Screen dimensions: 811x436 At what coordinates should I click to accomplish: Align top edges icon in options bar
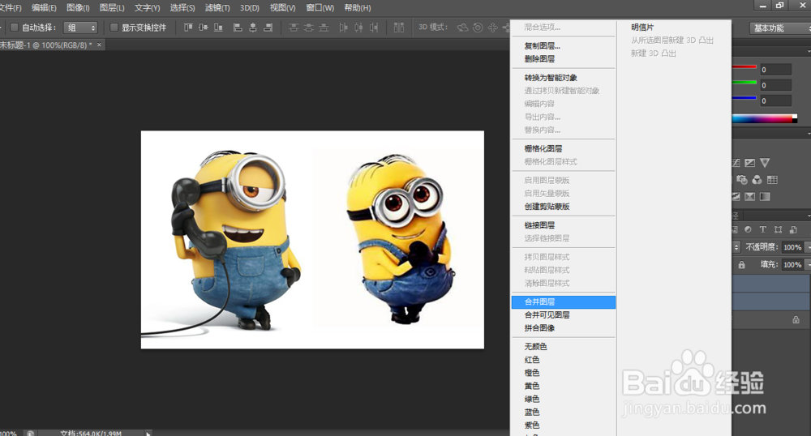188,28
